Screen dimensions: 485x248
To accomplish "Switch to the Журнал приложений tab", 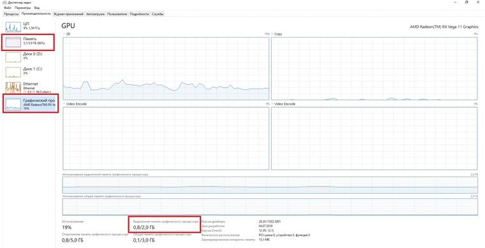I will coord(68,14).
